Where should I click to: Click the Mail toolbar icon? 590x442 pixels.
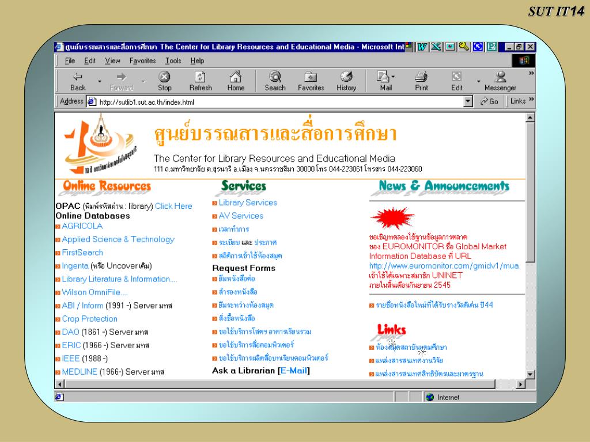coord(385,81)
